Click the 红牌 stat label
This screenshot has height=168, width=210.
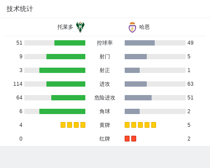[105, 139]
